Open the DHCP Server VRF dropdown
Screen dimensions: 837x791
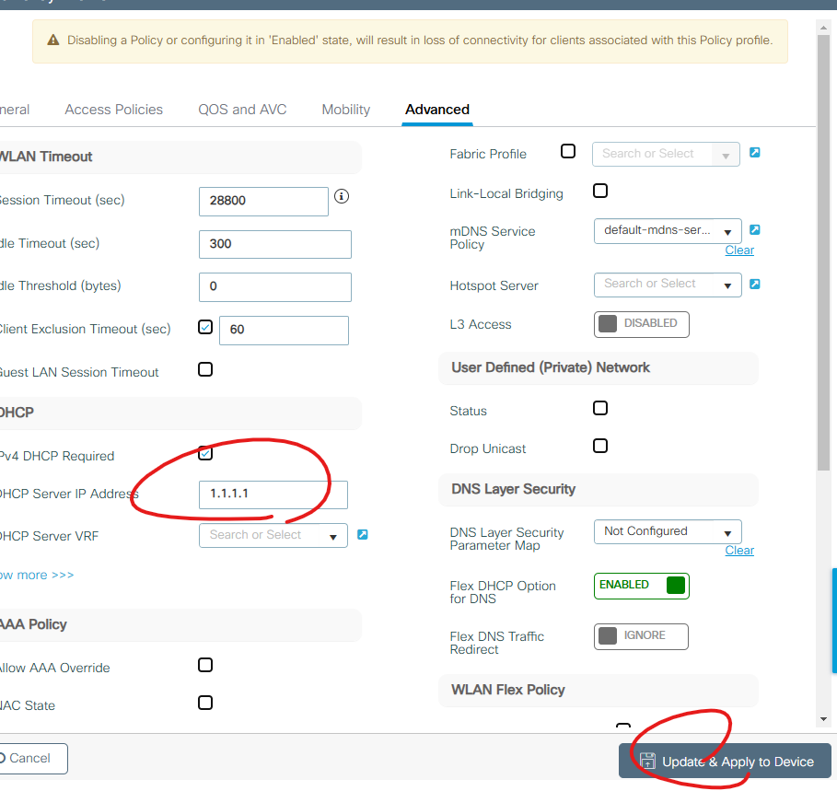[273, 535]
